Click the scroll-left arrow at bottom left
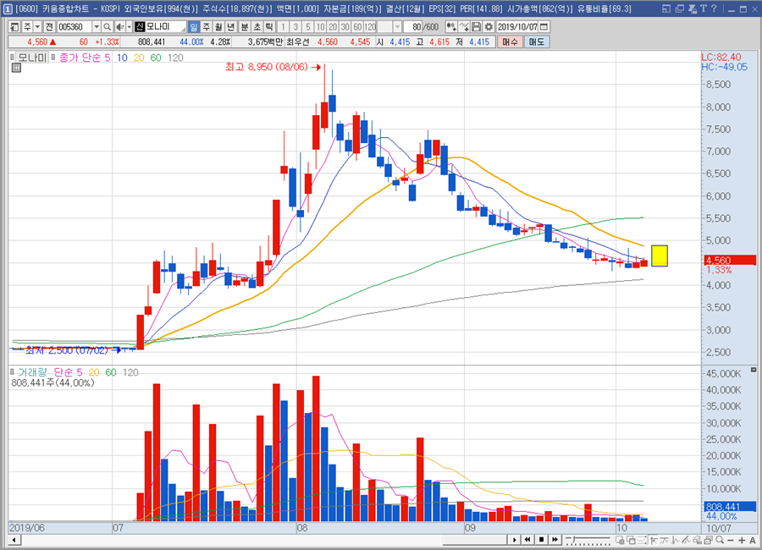The width and height of the screenshot is (762, 550). pyautogui.click(x=14, y=540)
